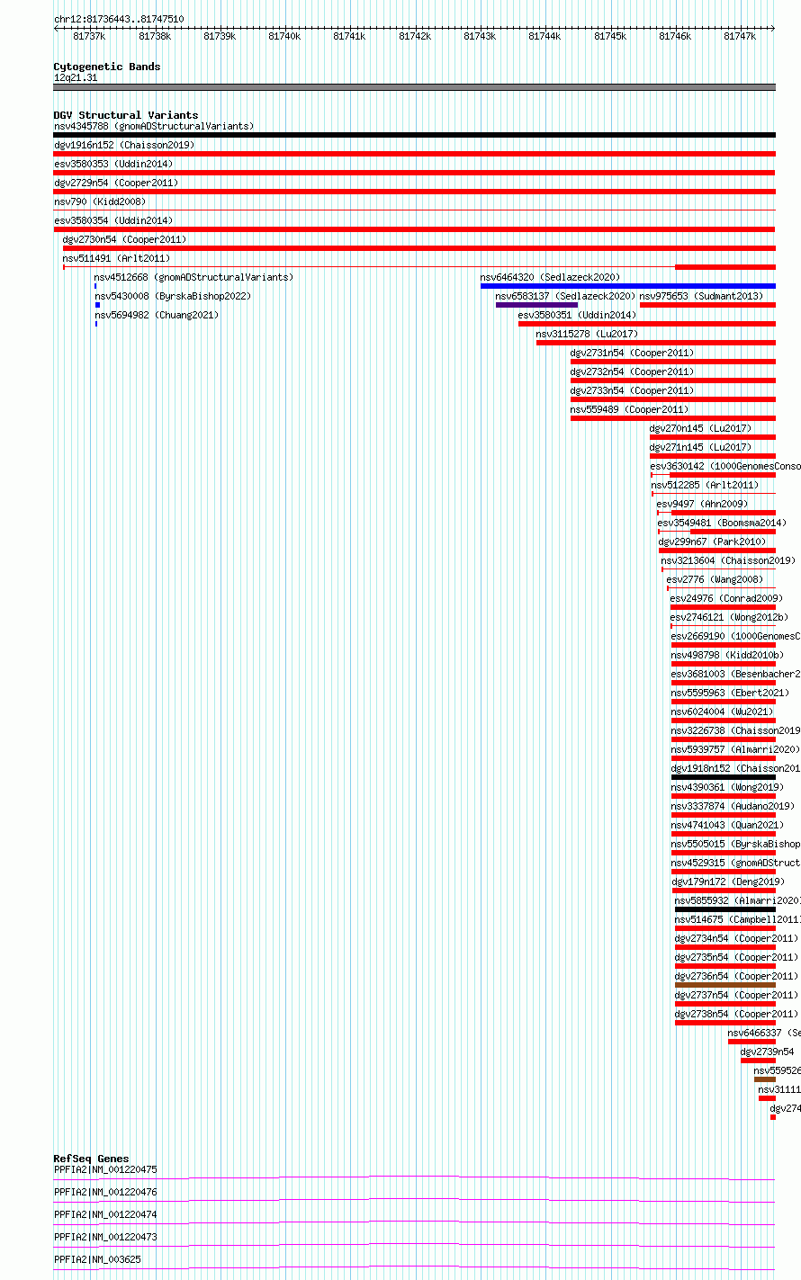Click the 81746k ruler position label

point(675,36)
